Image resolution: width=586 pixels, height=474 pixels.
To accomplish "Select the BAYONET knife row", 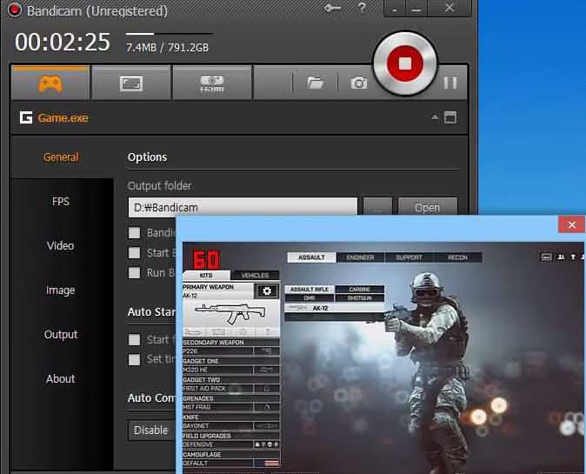I will [x=231, y=426].
